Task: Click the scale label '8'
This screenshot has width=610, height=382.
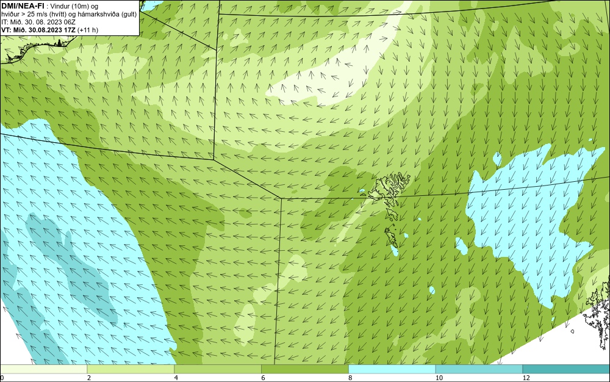Action: (351, 378)
